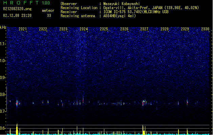Click the 2329 time marker
This screenshot has width=213, height=135.
tap(185, 29)
